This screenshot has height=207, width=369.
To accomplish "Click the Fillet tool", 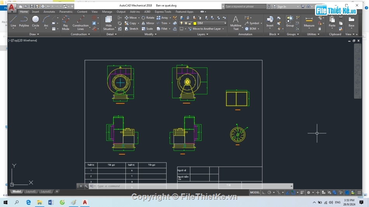I will tap(162, 29).
